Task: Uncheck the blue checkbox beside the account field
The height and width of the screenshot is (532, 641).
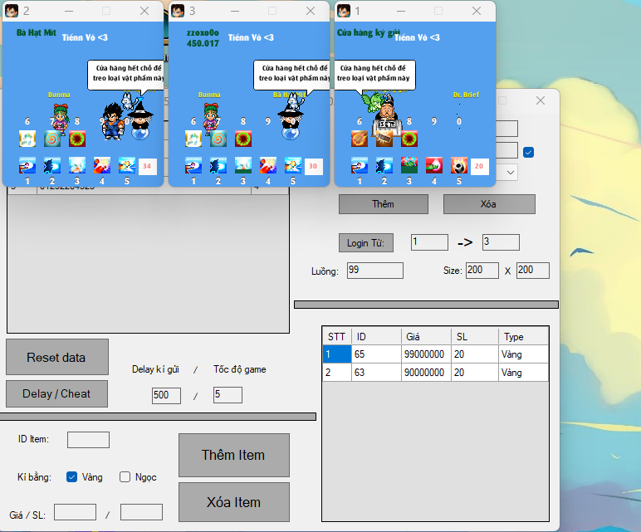Action: (528, 152)
